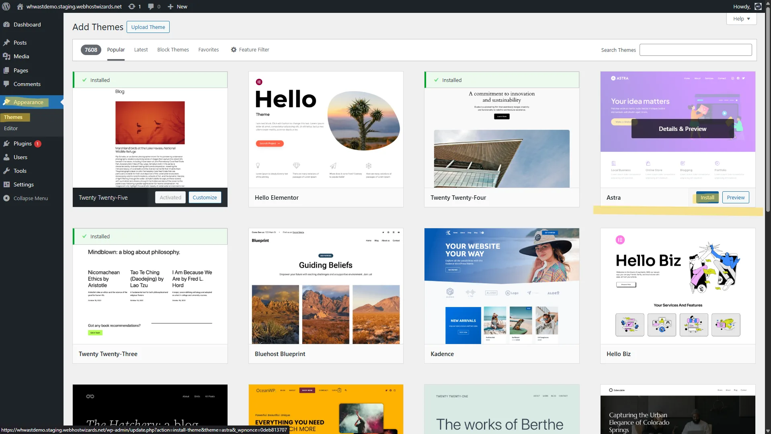Select the Posts icon in sidebar
The height and width of the screenshot is (434, 771).
click(20, 42)
